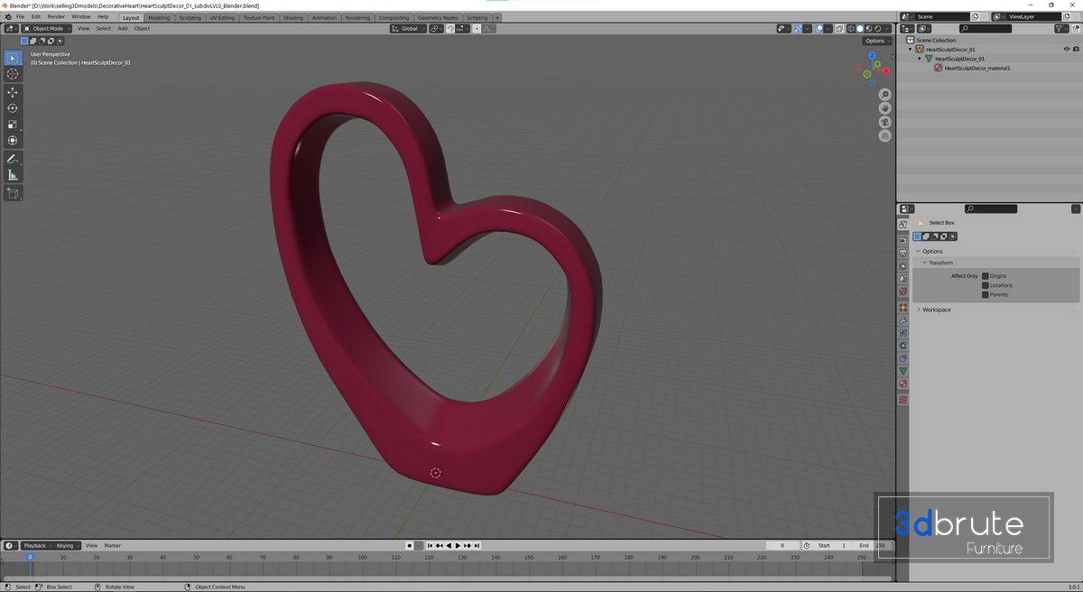The height and width of the screenshot is (592, 1083).
Task: Open the viewport Options button
Action: (875, 41)
